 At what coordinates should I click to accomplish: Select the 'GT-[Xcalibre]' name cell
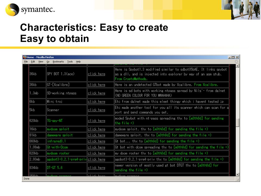tap(67, 85)
